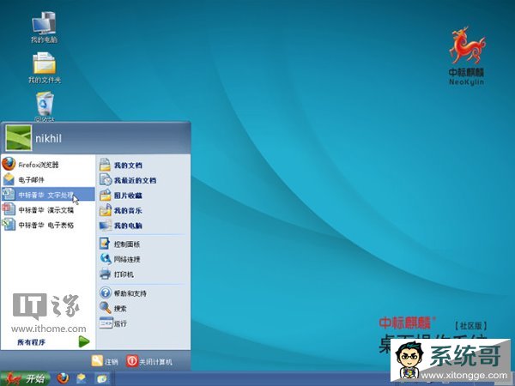This screenshot has width=515, height=386.
Task: Open 帮助和支持 help and support
Action: pyautogui.click(x=123, y=293)
